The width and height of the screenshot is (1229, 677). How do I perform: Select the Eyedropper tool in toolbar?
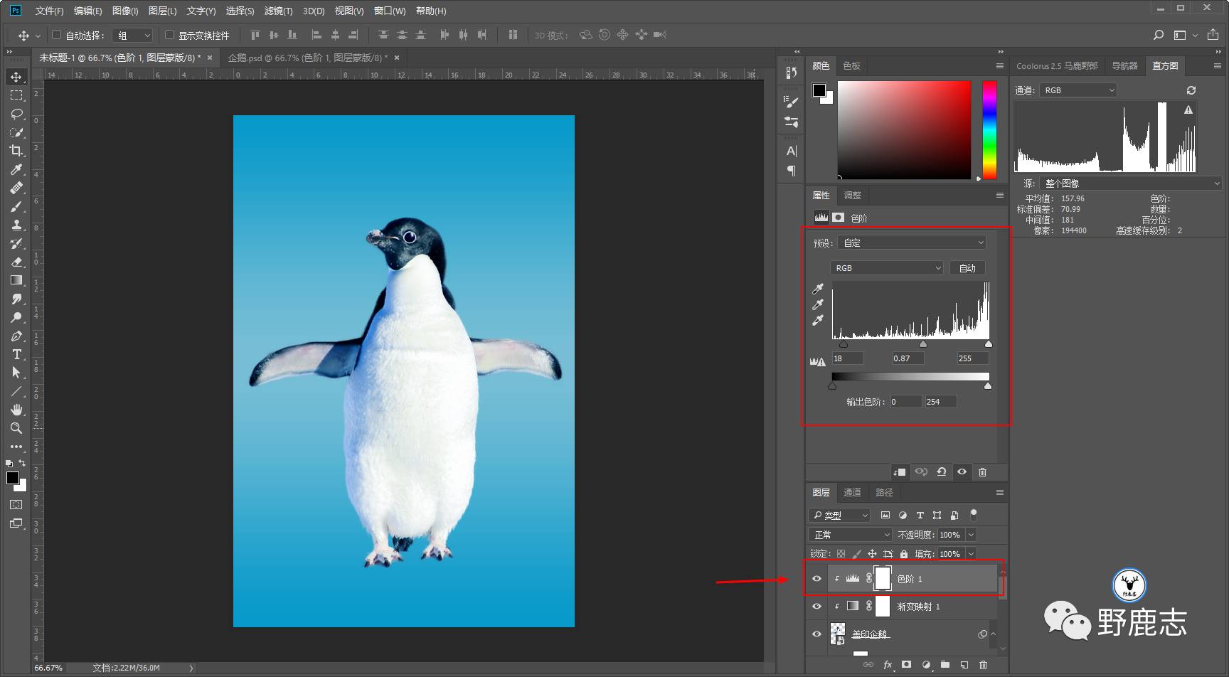[16, 169]
